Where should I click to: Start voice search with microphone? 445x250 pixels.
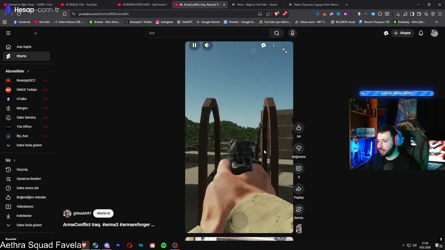tap(292, 33)
